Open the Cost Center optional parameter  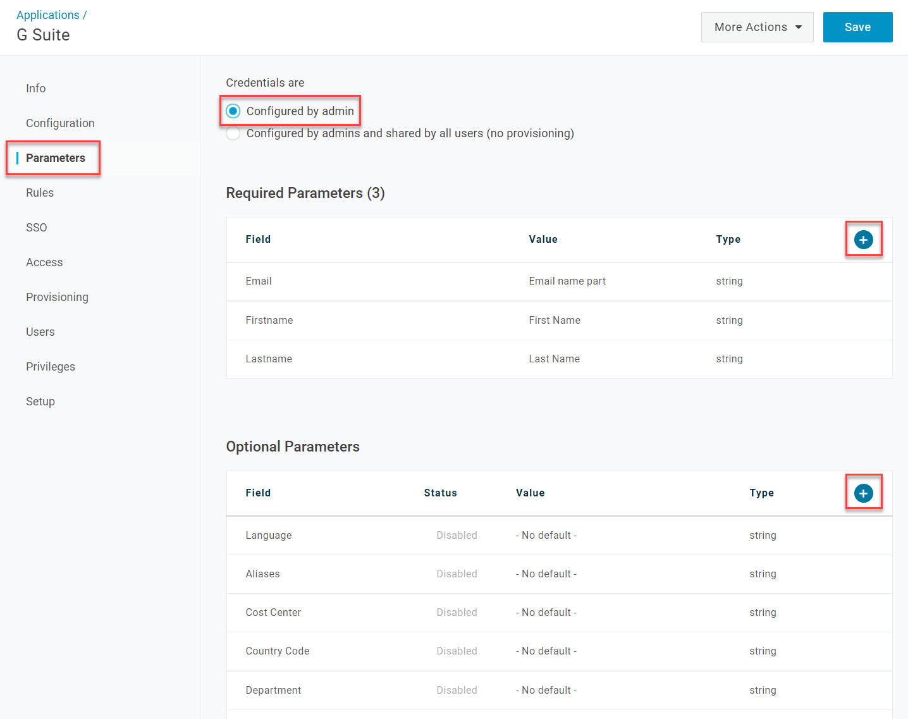pyautogui.click(x=559, y=613)
